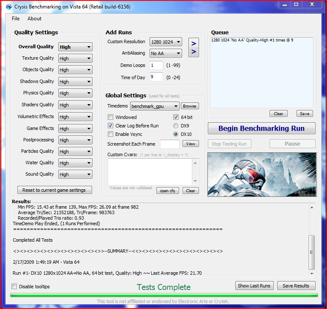This screenshot has height=309, width=327.
Task: Check Disable tooltips
Action: point(14,286)
